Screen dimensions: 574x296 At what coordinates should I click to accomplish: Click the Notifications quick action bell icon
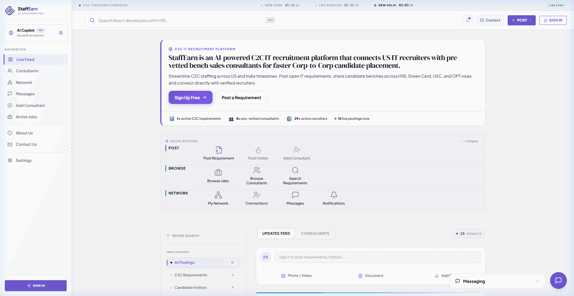coord(334,195)
